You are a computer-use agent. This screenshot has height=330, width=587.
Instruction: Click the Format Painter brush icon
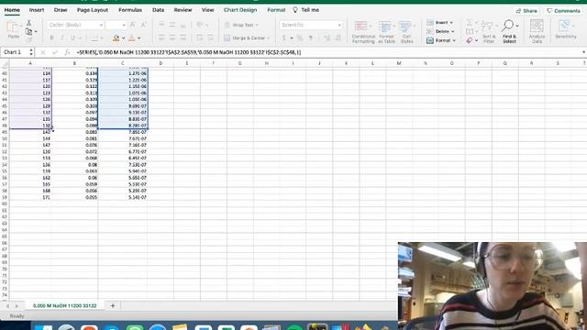tap(28, 39)
